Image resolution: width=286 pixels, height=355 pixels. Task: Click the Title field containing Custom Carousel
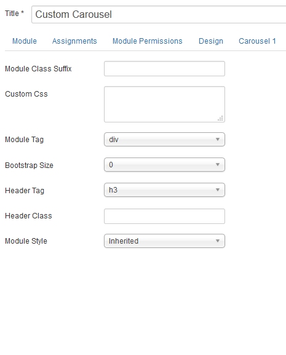(159, 15)
